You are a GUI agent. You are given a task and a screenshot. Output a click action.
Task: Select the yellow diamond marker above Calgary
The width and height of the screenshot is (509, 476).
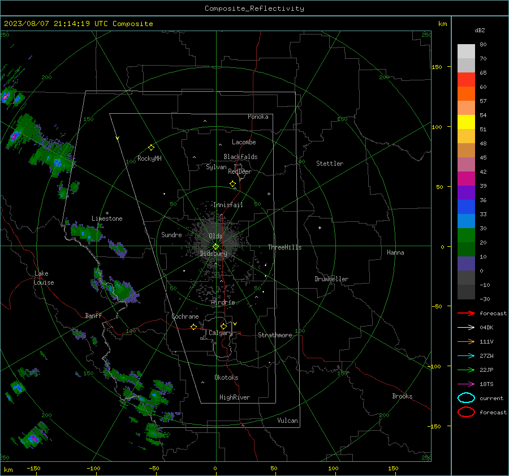223,326
